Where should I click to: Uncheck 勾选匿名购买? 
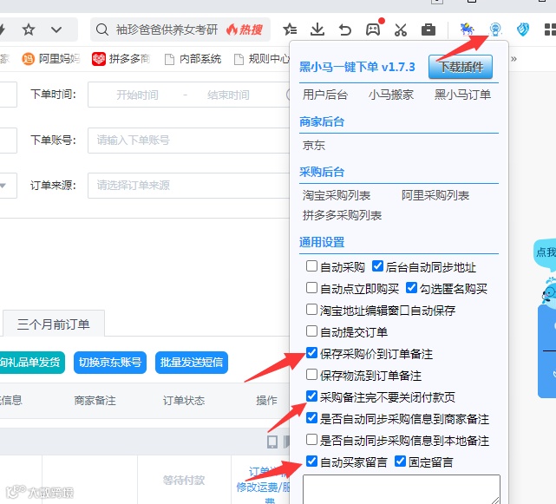pyautogui.click(x=411, y=288)
